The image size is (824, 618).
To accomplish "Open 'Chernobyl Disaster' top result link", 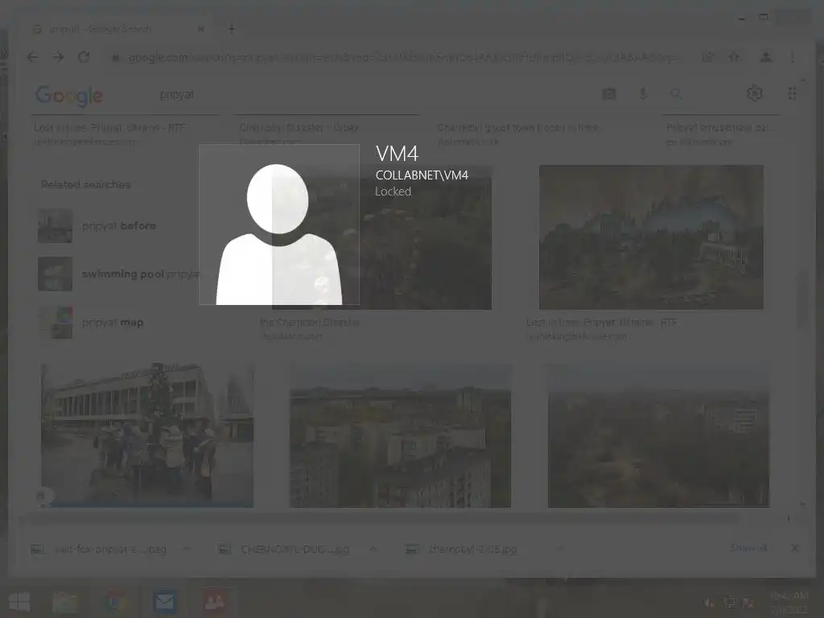I will point(299,128).
